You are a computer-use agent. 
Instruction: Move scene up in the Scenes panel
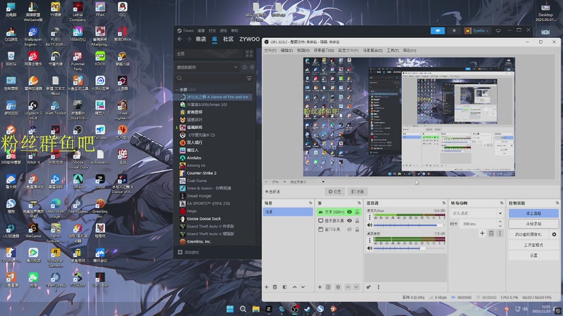pyautogui.click(x=294, y=287)
